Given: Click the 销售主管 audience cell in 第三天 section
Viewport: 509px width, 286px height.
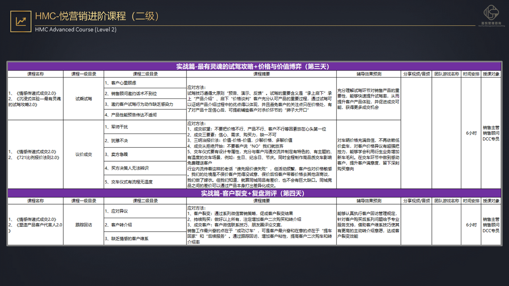Looking at the screenshot, I should coord(491,133).
